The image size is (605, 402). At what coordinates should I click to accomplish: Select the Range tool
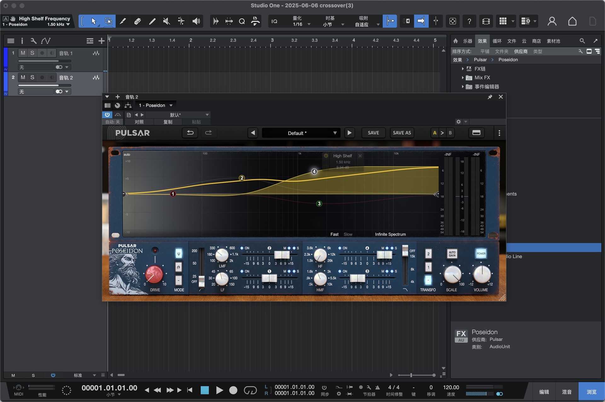108,21
